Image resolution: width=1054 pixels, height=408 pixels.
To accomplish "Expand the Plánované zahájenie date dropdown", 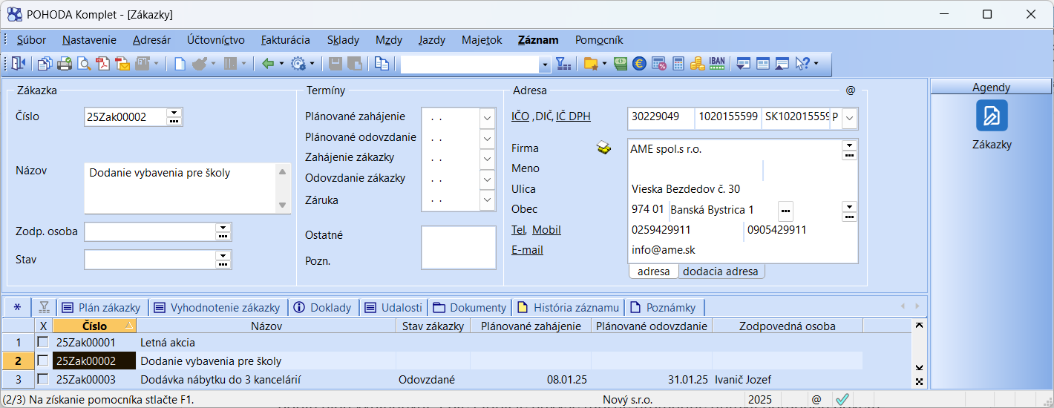I will point(487,117).
